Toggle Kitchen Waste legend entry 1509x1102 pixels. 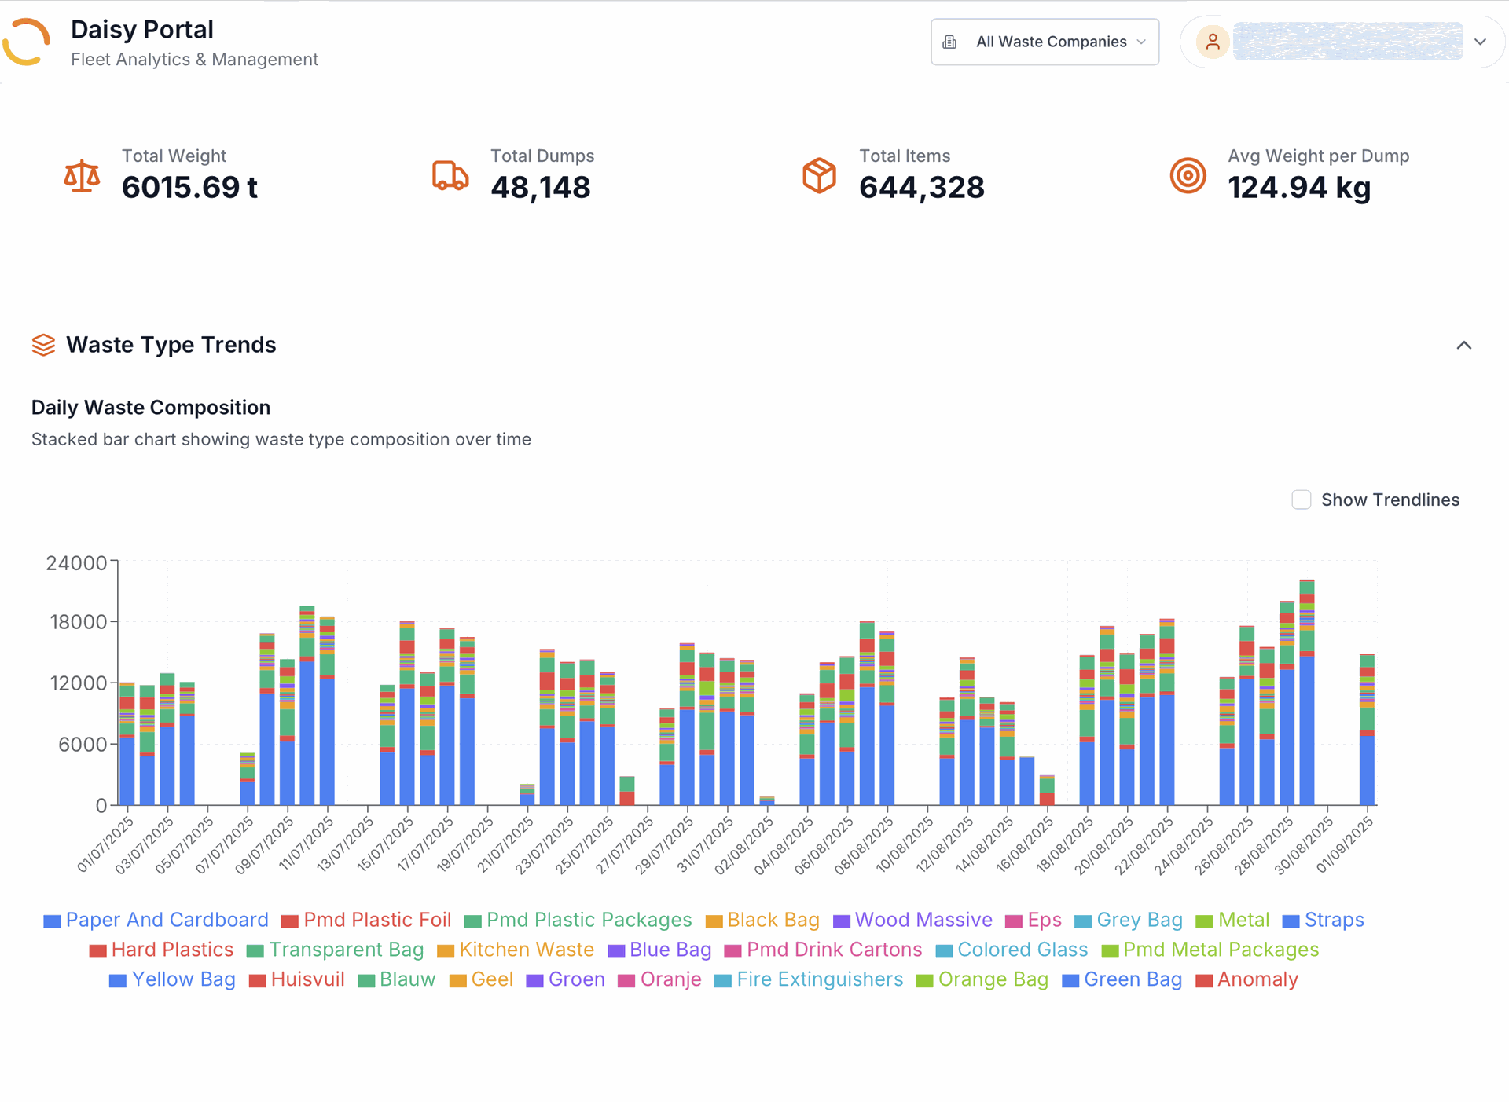[526, 950]
